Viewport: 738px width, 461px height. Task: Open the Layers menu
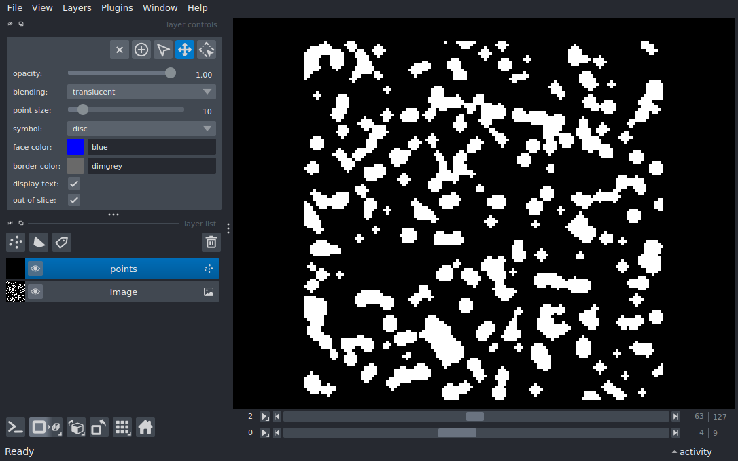[77, 8]
